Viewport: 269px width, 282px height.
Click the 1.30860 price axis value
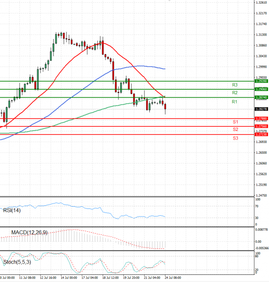click(x=261, y=45)
